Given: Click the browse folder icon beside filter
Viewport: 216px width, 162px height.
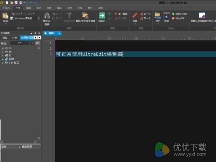Looking at the screenshot, I should (x=37, y=43).
